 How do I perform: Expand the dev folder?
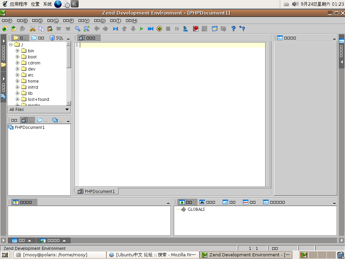pyautogui.click(x=18, y=69)
